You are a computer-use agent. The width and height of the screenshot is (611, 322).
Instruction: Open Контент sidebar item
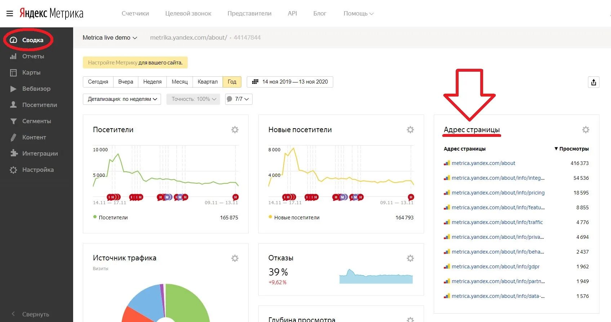[x=34, y=137]
